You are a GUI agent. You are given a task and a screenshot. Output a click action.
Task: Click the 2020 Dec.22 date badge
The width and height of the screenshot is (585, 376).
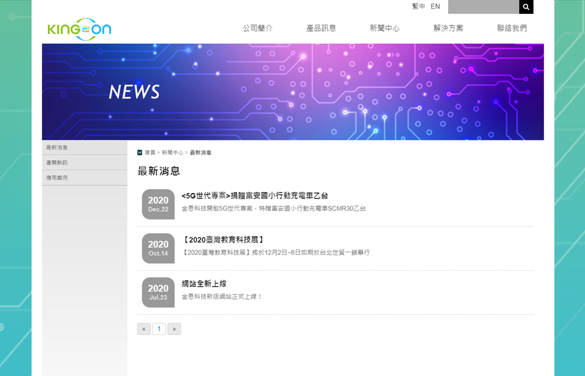[x=158, y=204]
